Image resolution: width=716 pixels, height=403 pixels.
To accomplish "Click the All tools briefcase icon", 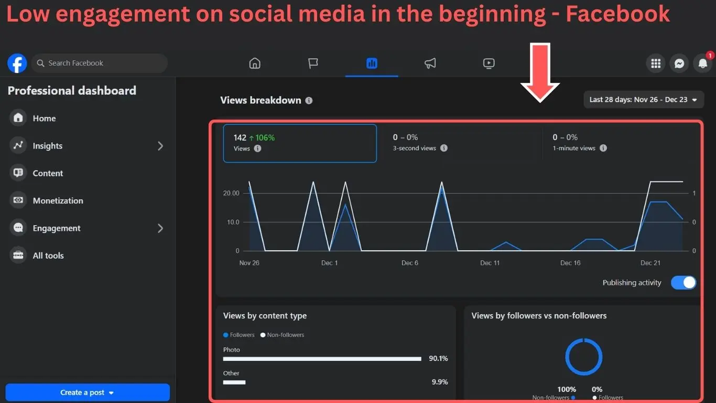I will (x=18, y=256).
